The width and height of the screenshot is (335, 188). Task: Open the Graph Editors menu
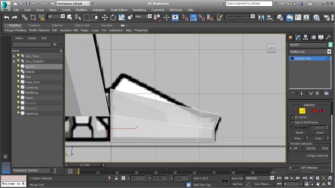click(x=119, y=10)
